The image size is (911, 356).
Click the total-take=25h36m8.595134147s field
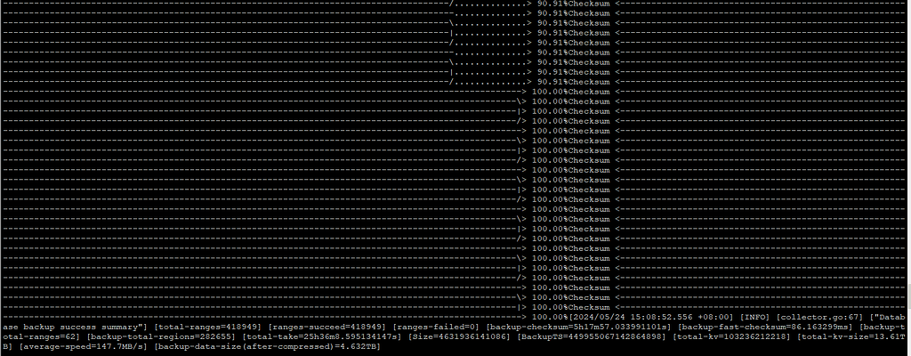321,336
